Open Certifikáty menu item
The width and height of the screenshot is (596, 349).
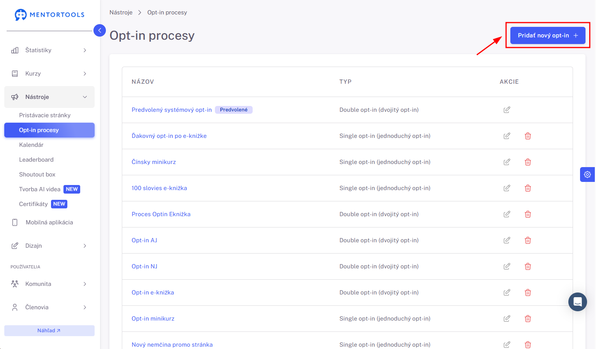click(x=33, y=204)
